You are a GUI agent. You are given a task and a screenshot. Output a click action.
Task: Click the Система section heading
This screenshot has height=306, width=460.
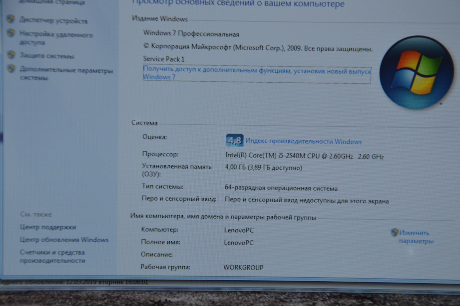[x=144, y=123]
